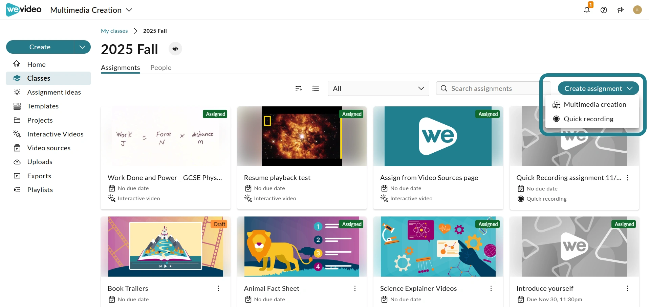Open Video sources in sidebar
649x307 pixels.
tap(48, 148)
